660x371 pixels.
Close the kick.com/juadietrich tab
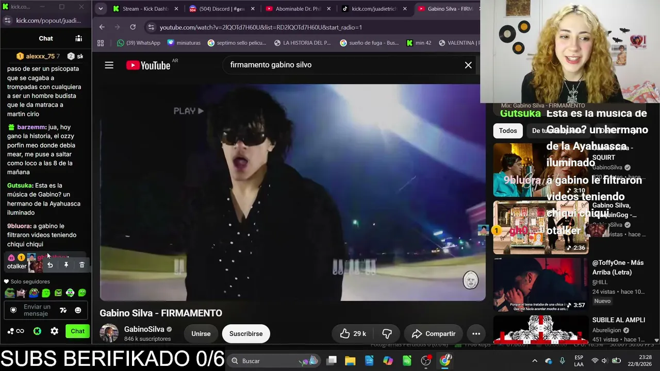point(405,9)
